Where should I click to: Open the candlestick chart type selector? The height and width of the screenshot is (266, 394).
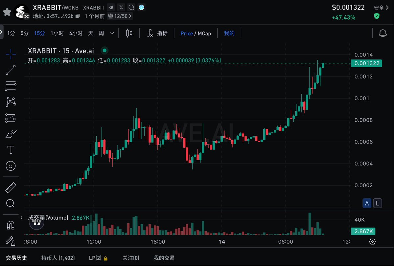(x=129, y=33)
